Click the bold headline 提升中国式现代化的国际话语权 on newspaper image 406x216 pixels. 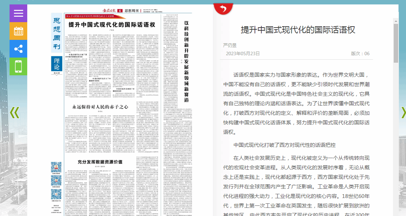coord(112,25)
